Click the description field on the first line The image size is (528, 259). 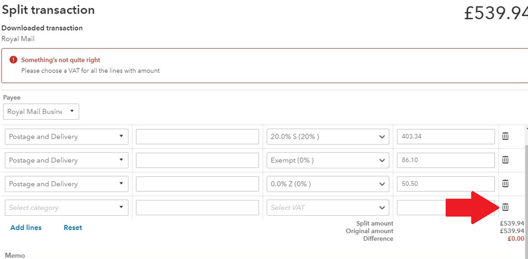click(197, 137)
